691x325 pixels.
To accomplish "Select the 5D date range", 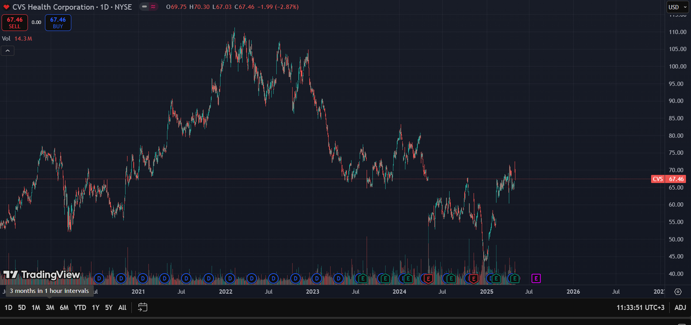I will (22, 307).
